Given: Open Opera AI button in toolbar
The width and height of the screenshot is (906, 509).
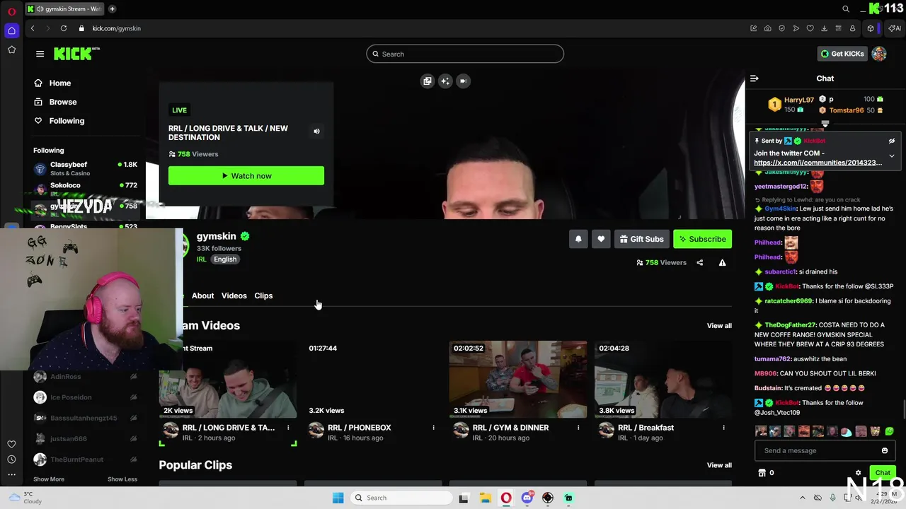Looking at the screenshot, I should (x=894, y=28).
